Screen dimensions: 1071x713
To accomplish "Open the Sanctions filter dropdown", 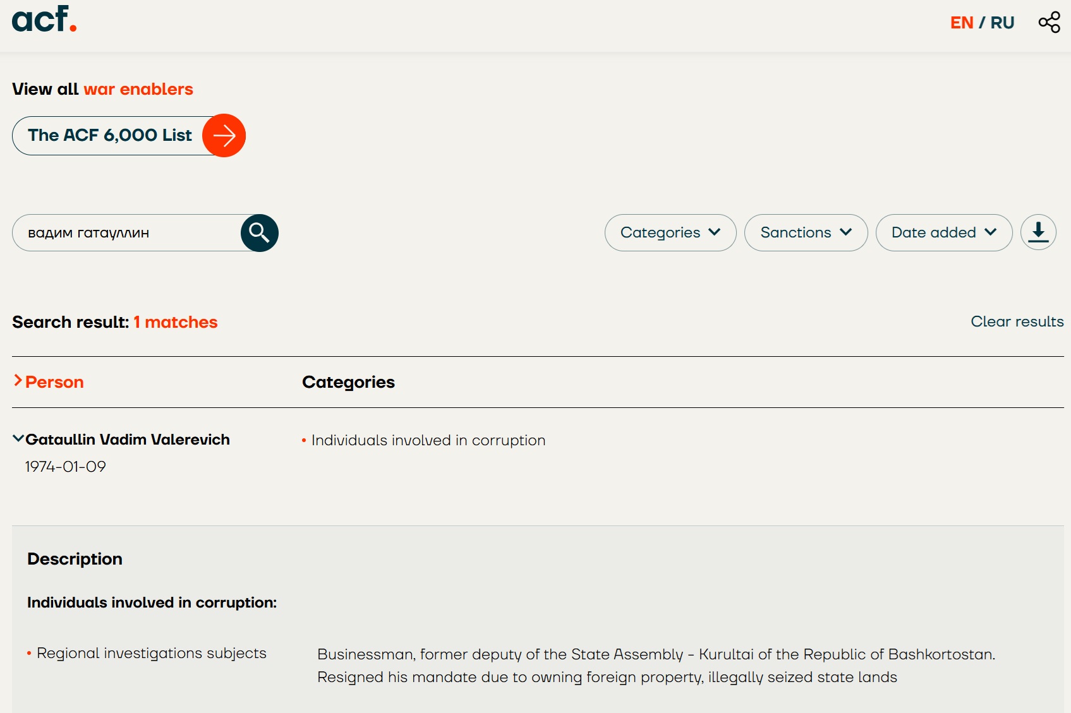I will click(806, 232).
